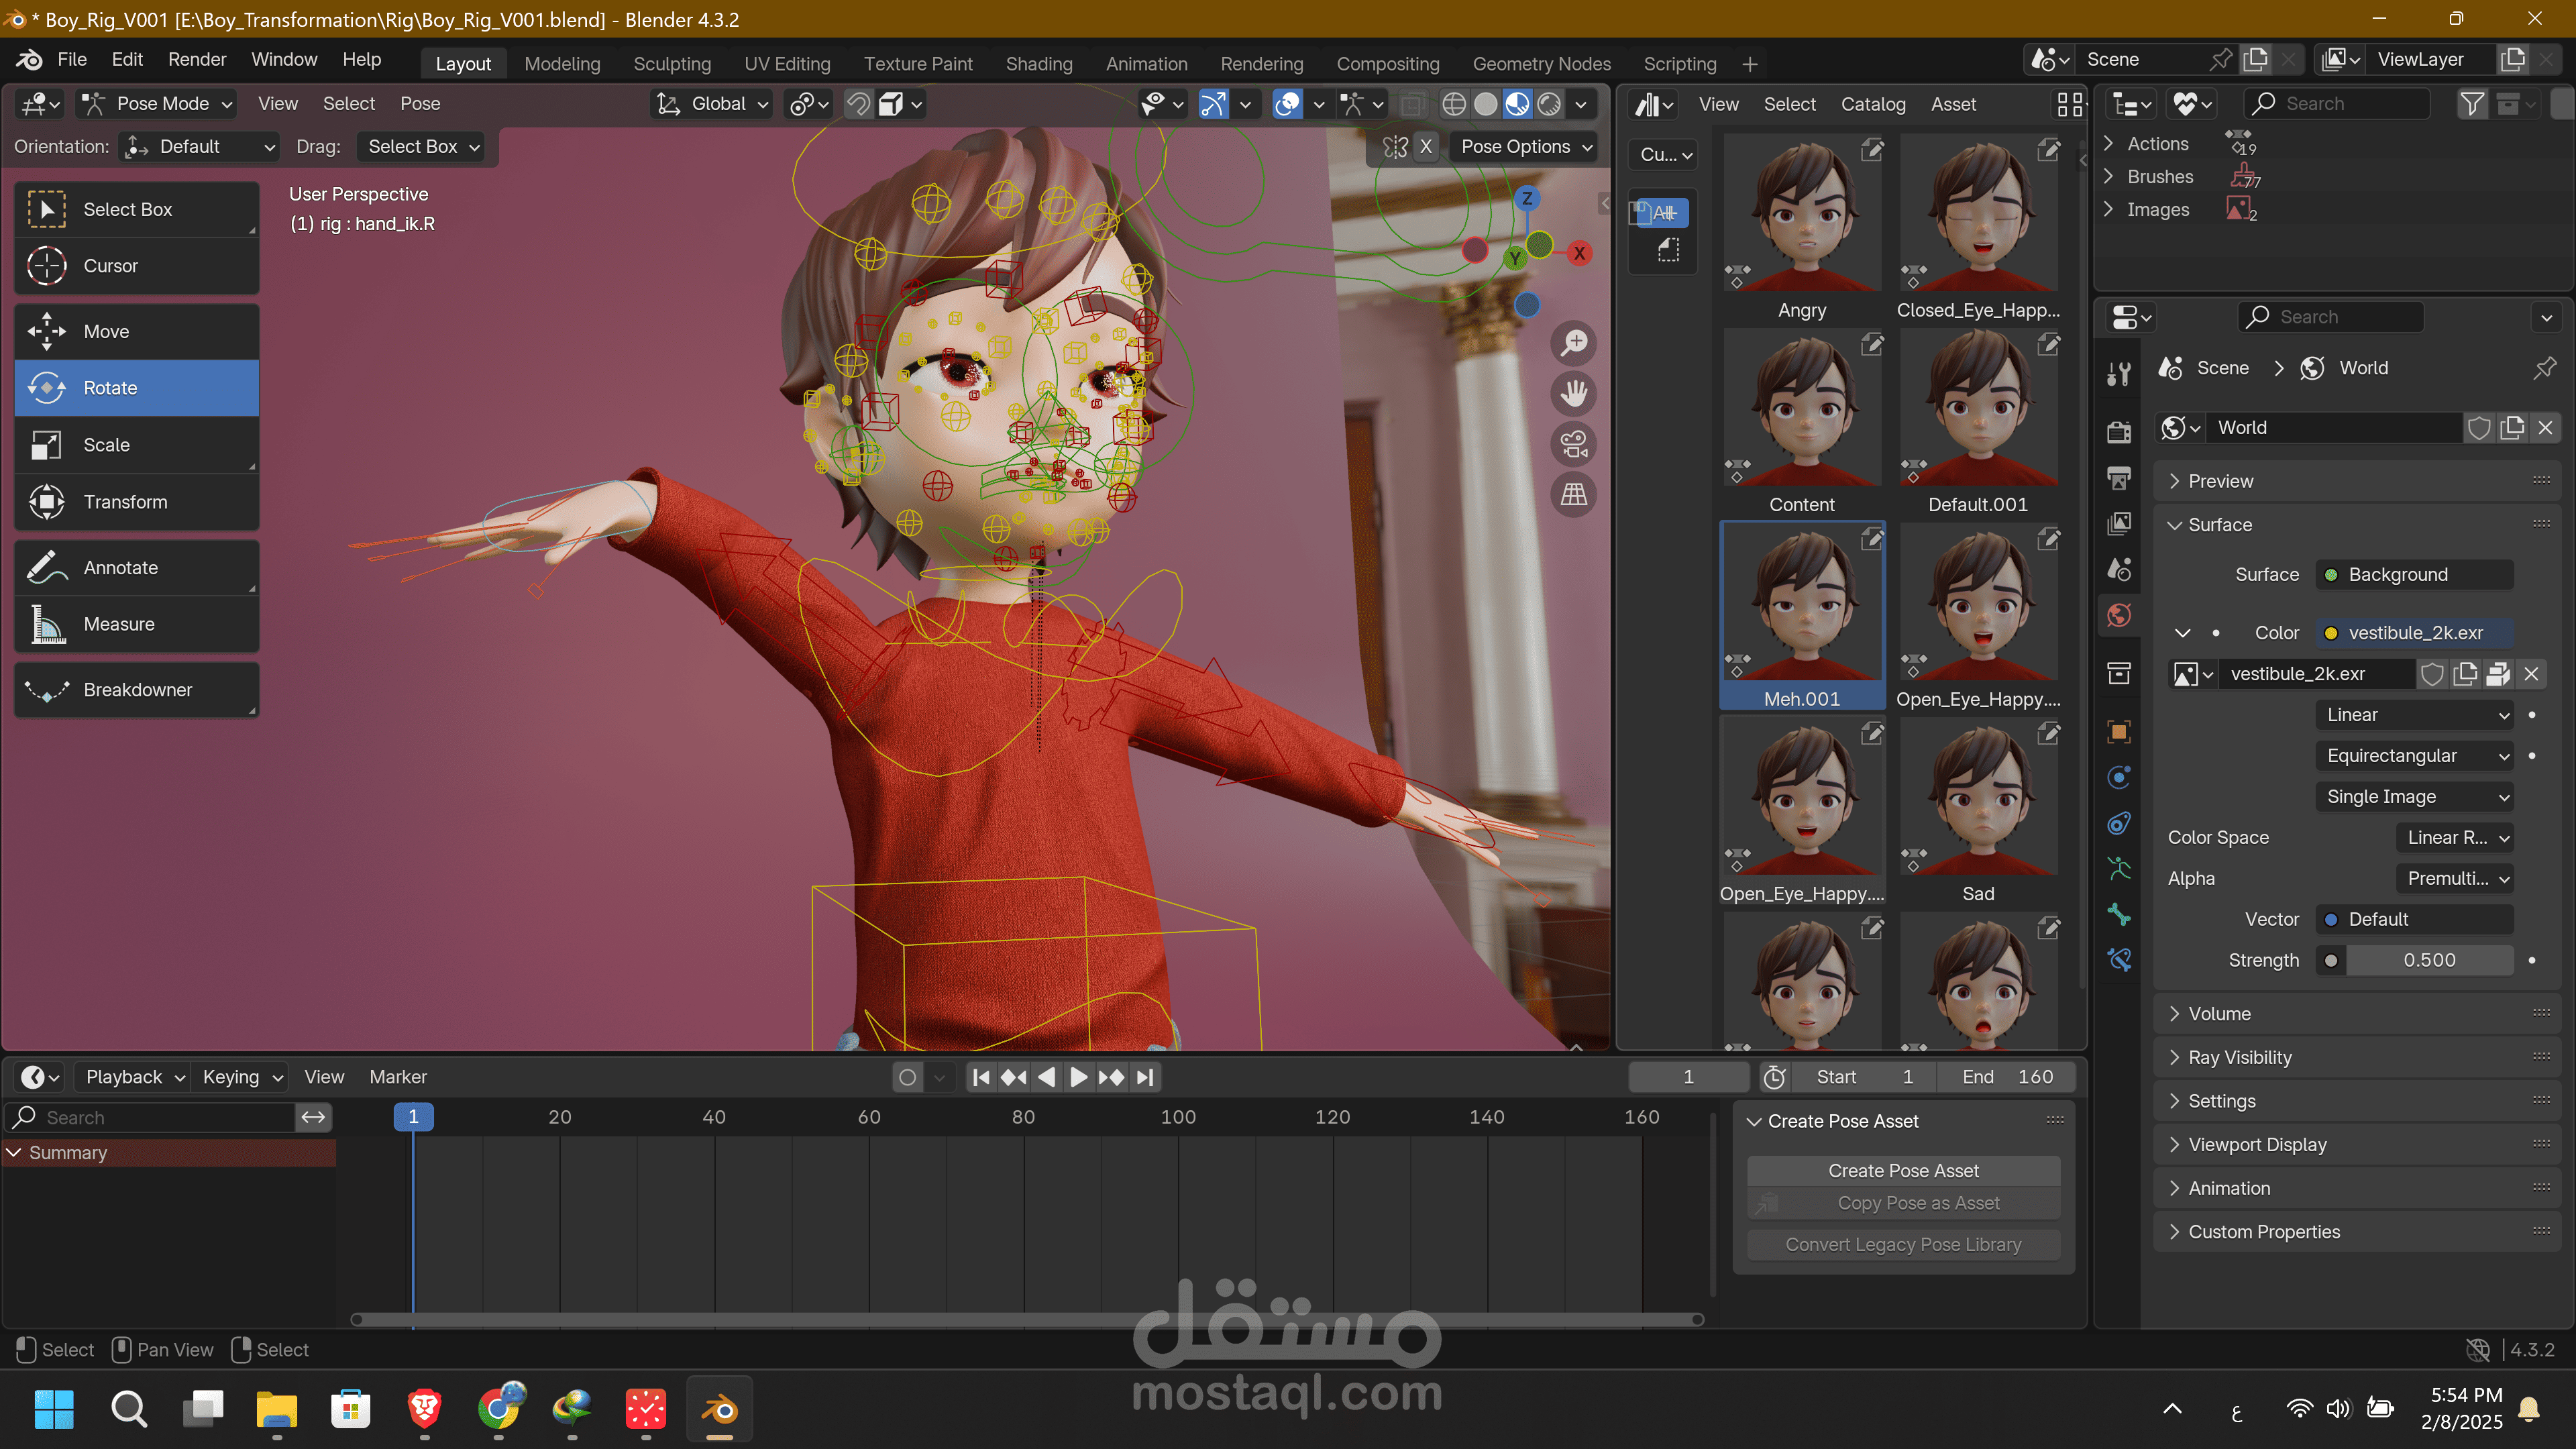
Task: Open the Pose Mode dropdown
Action: [x=157, y=104]
